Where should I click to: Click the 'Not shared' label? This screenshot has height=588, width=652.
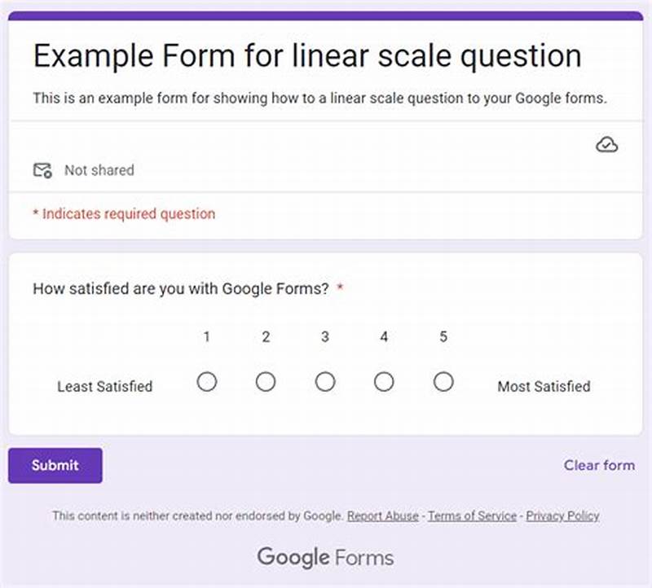(99, 170)
